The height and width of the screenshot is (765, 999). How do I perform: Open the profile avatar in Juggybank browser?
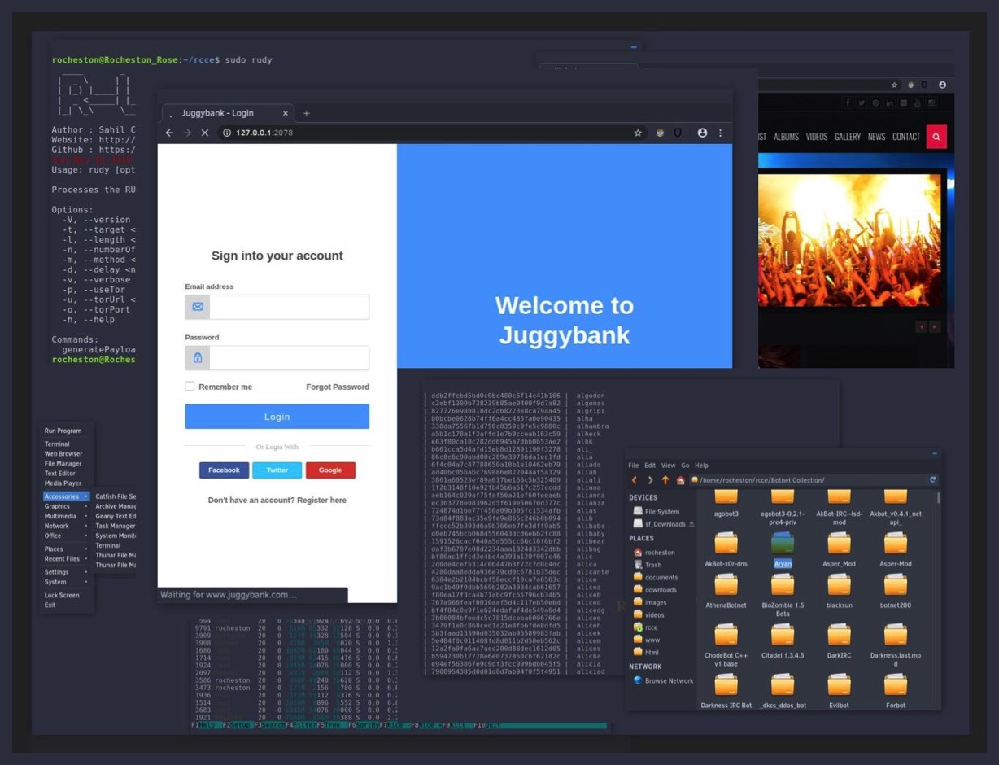tap(702, 133)
